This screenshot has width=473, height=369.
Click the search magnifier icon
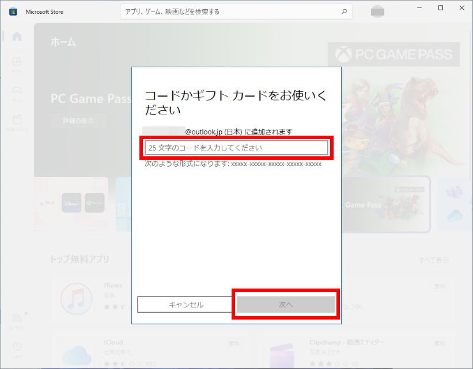[x=344, y=11]
